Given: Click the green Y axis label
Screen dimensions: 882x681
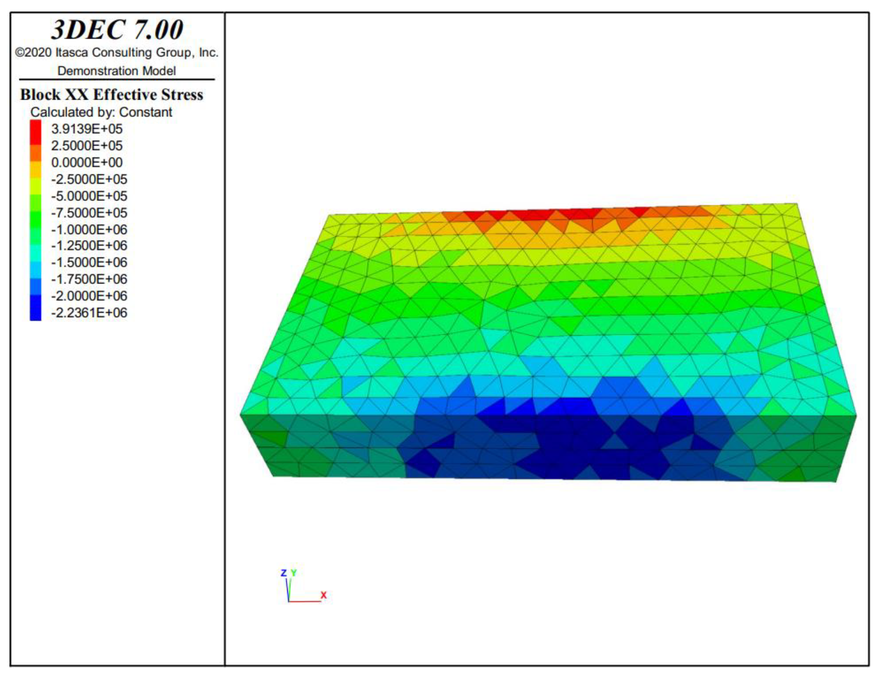Looking at the screenshot, I should [294, 573].
